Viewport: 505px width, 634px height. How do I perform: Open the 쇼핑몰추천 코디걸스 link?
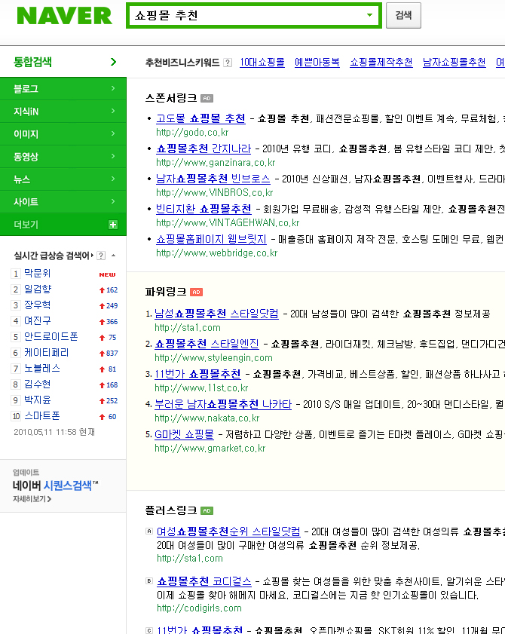(204, 581)
